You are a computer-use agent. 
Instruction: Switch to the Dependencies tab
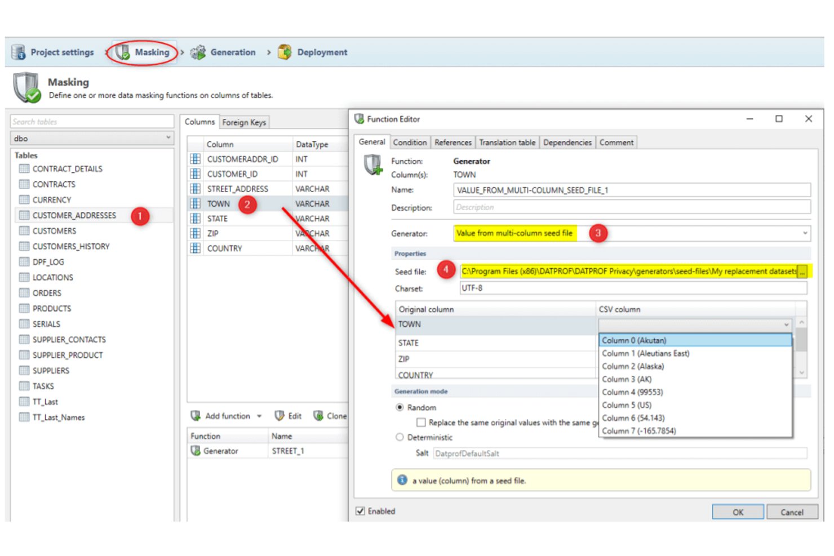(567, 143)
